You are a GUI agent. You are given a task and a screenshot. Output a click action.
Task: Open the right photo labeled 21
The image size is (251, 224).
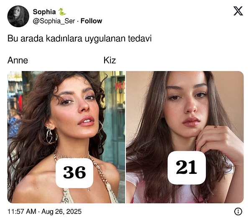pyautogui.click(x=185, y=137)
